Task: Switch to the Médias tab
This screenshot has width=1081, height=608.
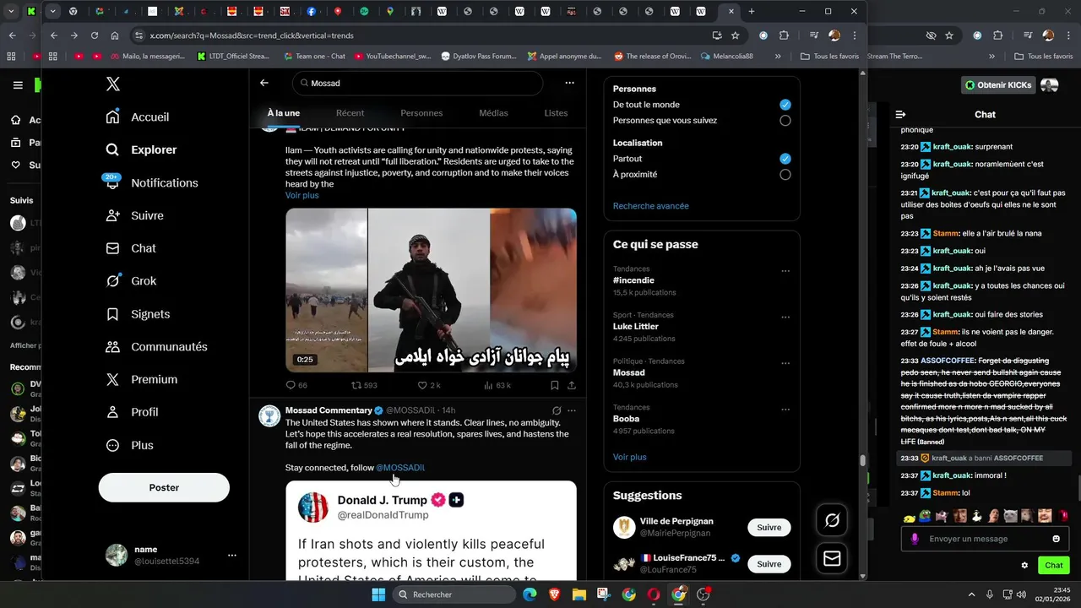Action: [x=493, y=113]
